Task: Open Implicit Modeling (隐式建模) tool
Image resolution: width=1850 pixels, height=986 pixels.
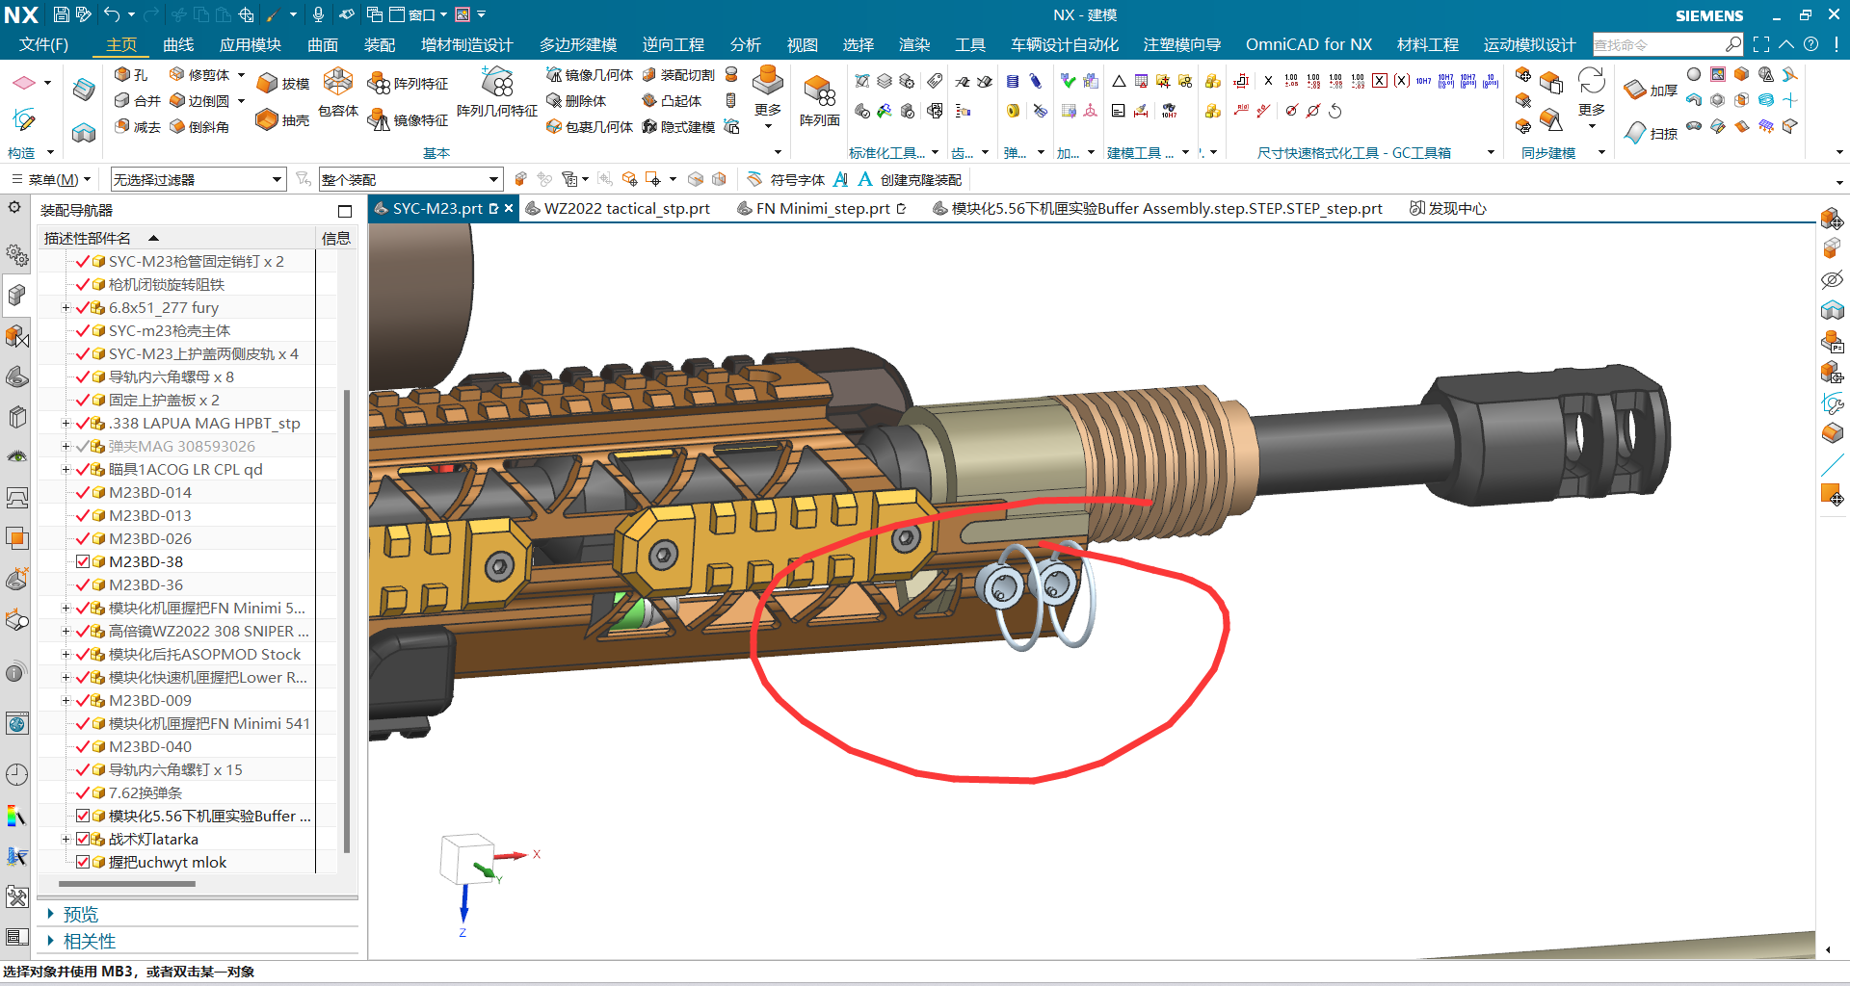Action: (678, 126)
